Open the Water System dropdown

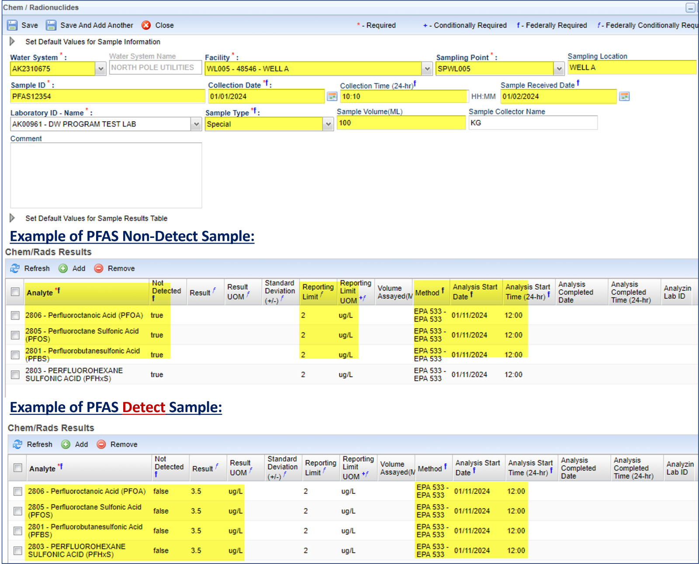tap(100, 69)
